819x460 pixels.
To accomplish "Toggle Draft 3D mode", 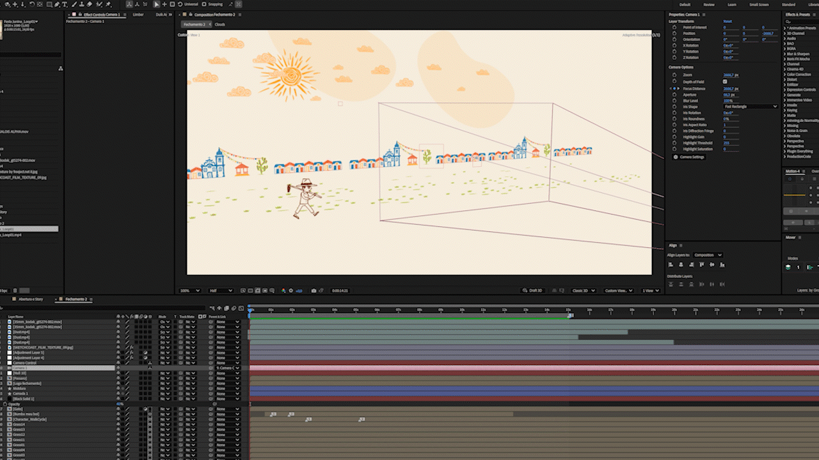I will (x=532, y=290).
